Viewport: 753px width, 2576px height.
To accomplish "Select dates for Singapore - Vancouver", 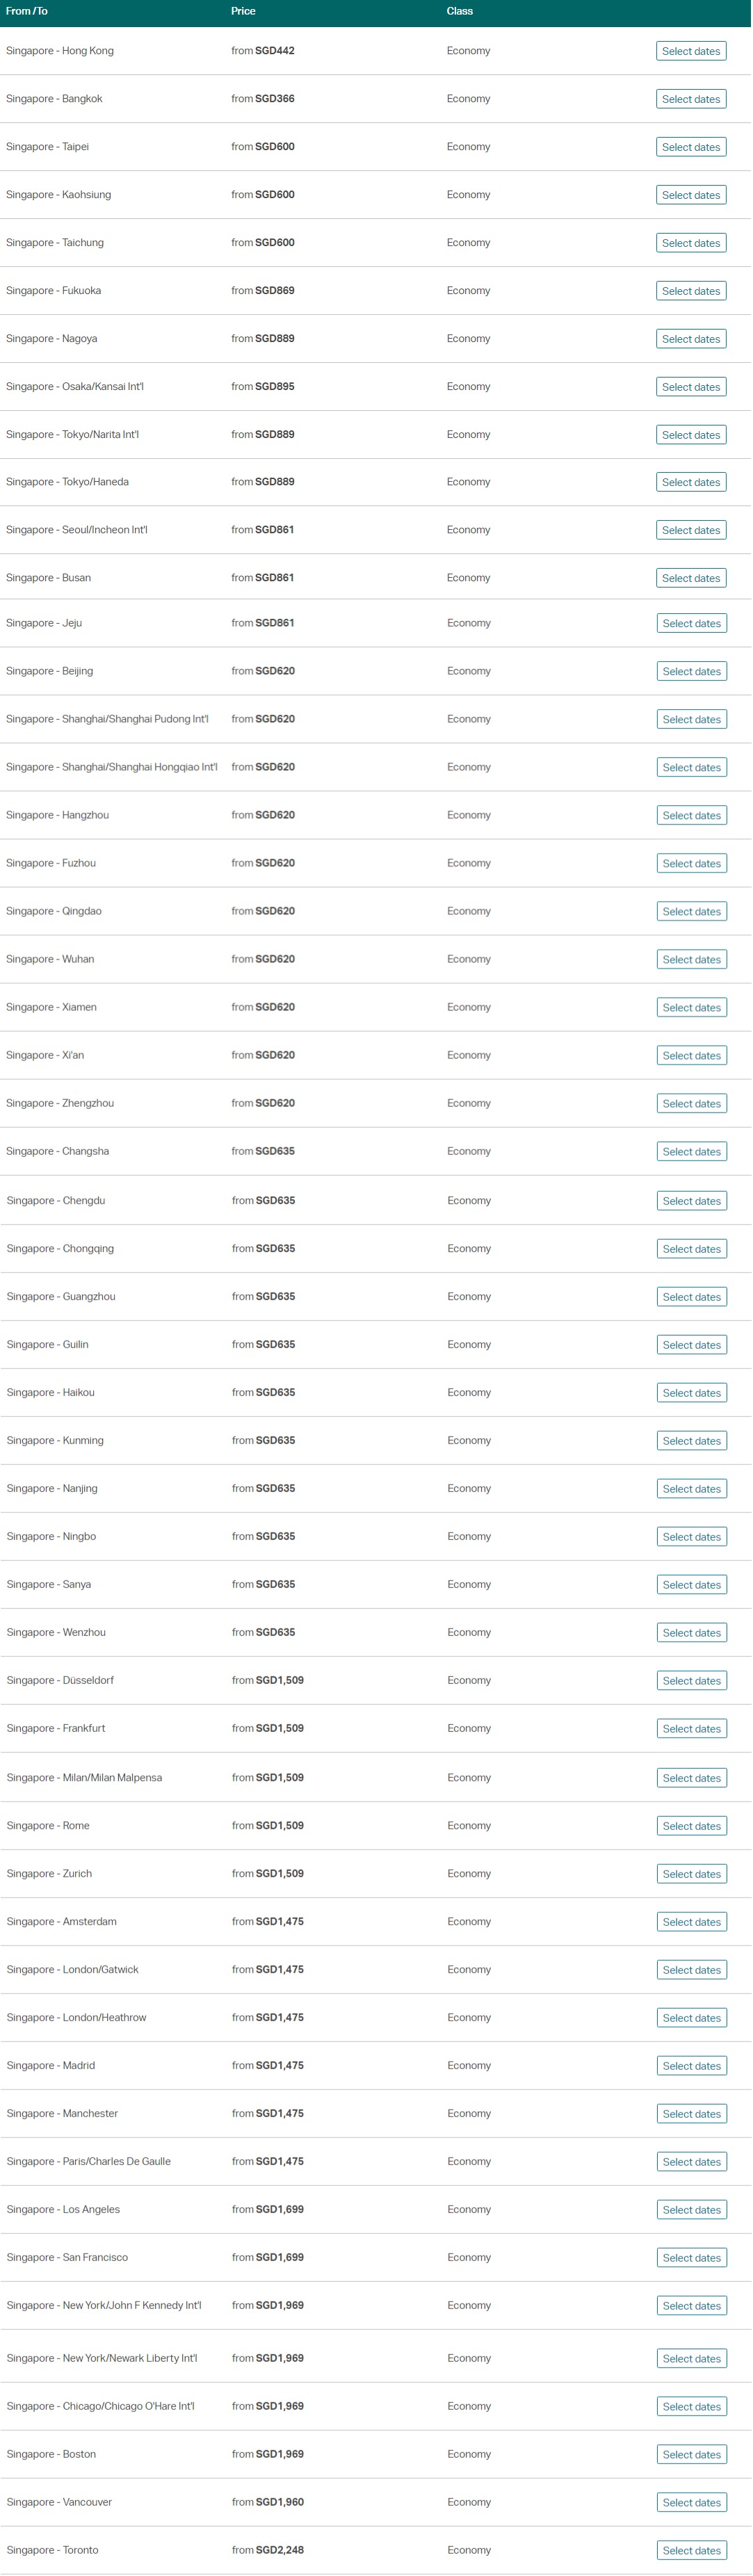I will 691,2503.
